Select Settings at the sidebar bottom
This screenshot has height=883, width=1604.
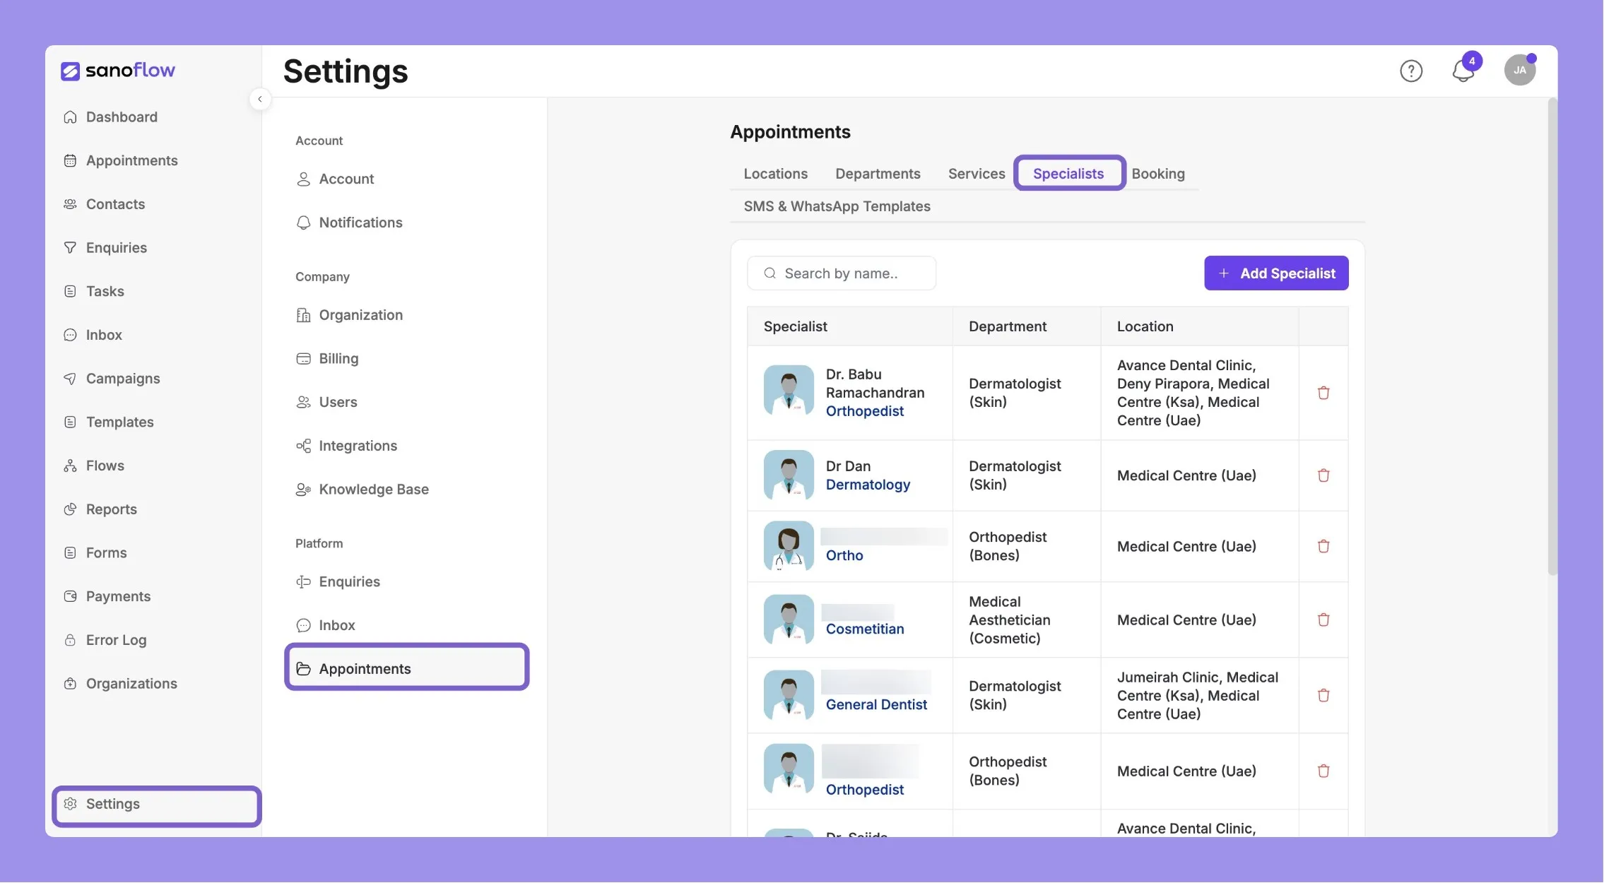tap(157, 805)
